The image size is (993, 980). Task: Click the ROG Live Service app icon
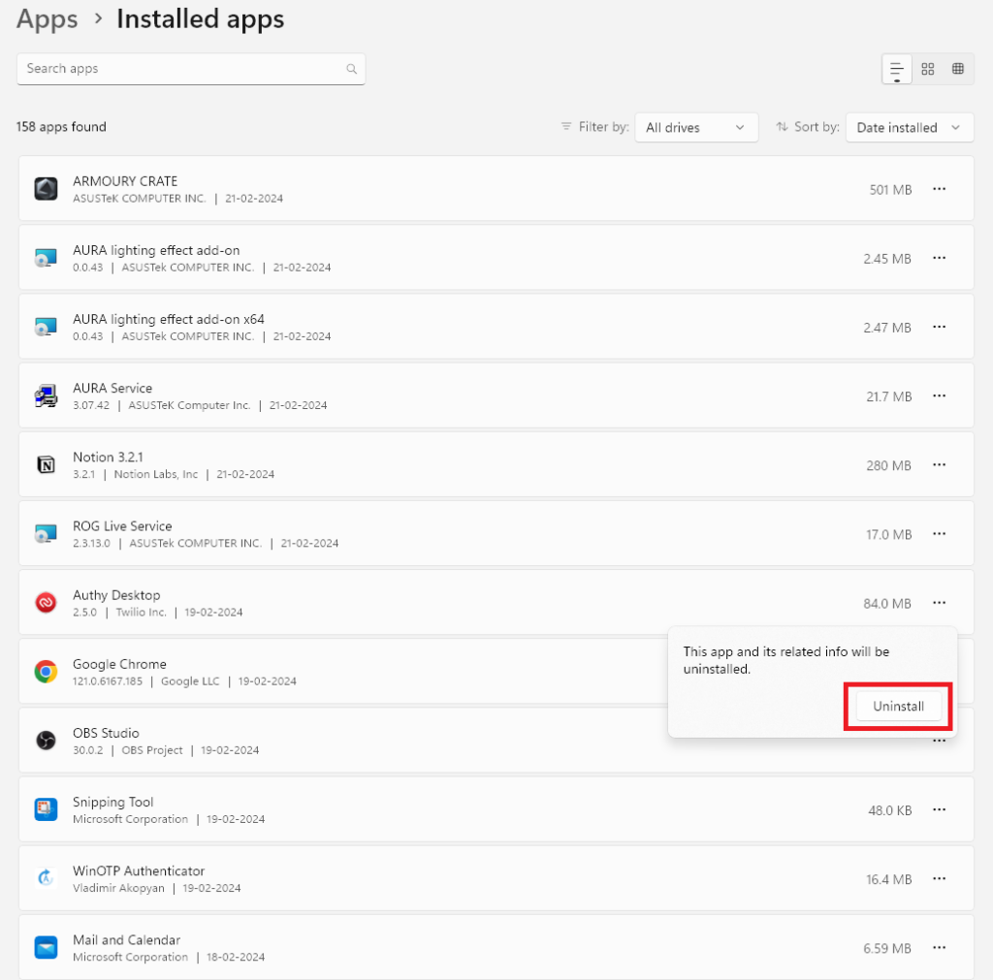(x=46, y=534)
